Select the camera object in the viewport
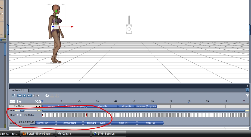 tap(129, 25)
